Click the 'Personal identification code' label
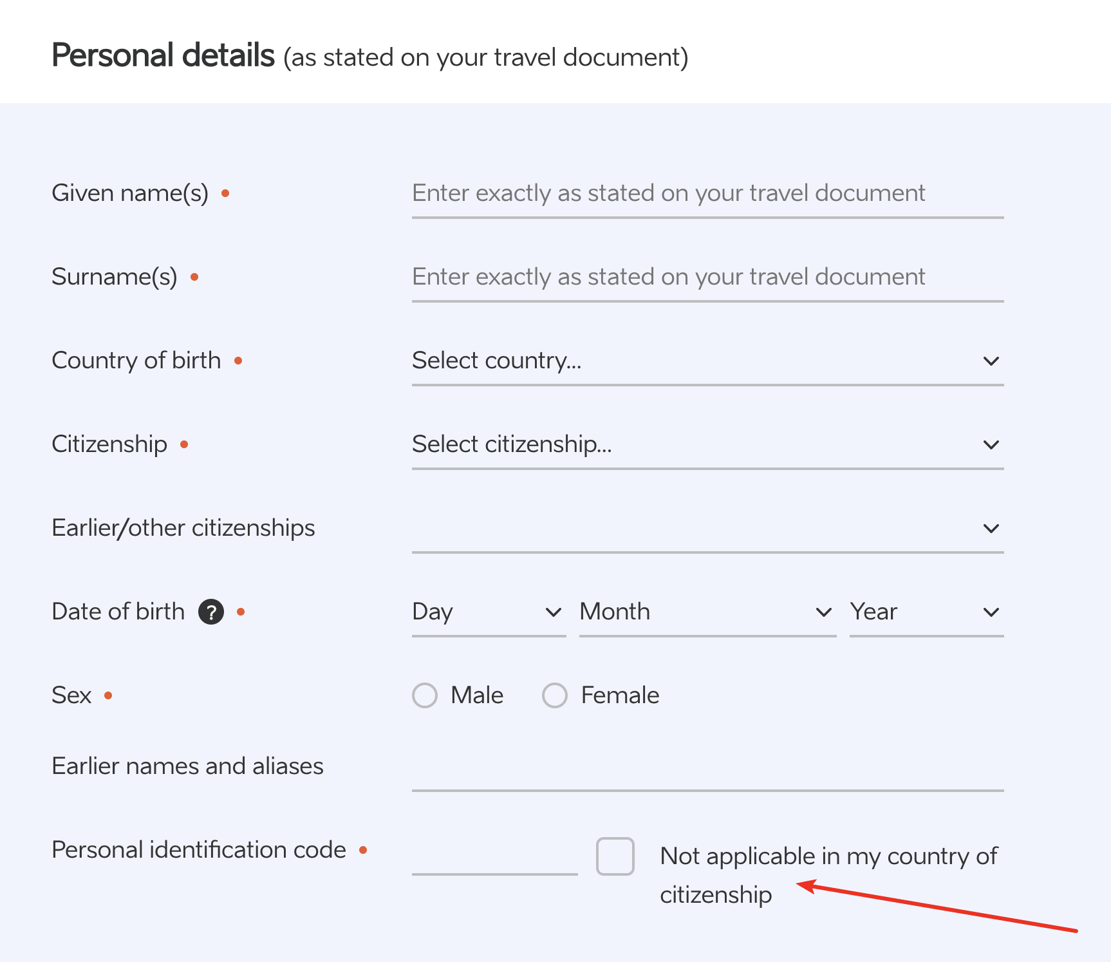Screen dimensions: 1111x962 199,850
